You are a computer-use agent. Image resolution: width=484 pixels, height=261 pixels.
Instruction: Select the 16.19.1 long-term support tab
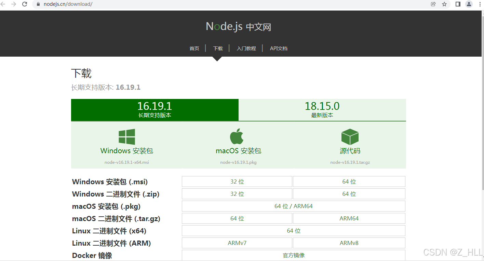pyautogui.click(x=154, y=110)
